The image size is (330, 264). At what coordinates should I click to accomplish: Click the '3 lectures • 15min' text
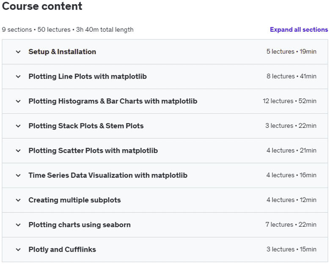[x=291, y=249]
